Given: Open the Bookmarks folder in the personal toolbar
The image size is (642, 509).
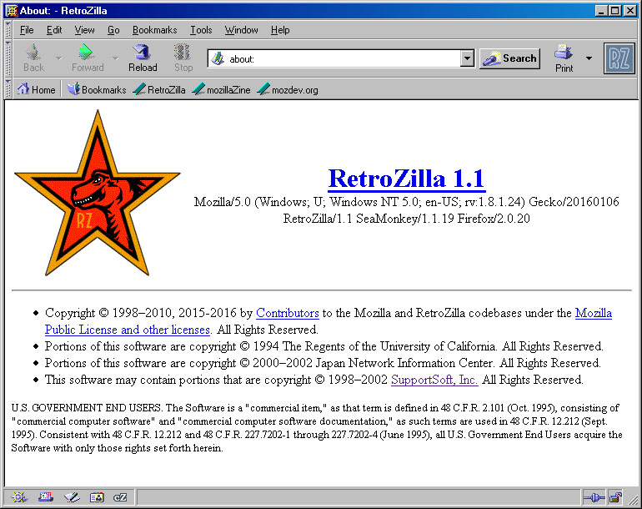Looking at the screenshot, I should pyautogui.click(x=97, y=90).
